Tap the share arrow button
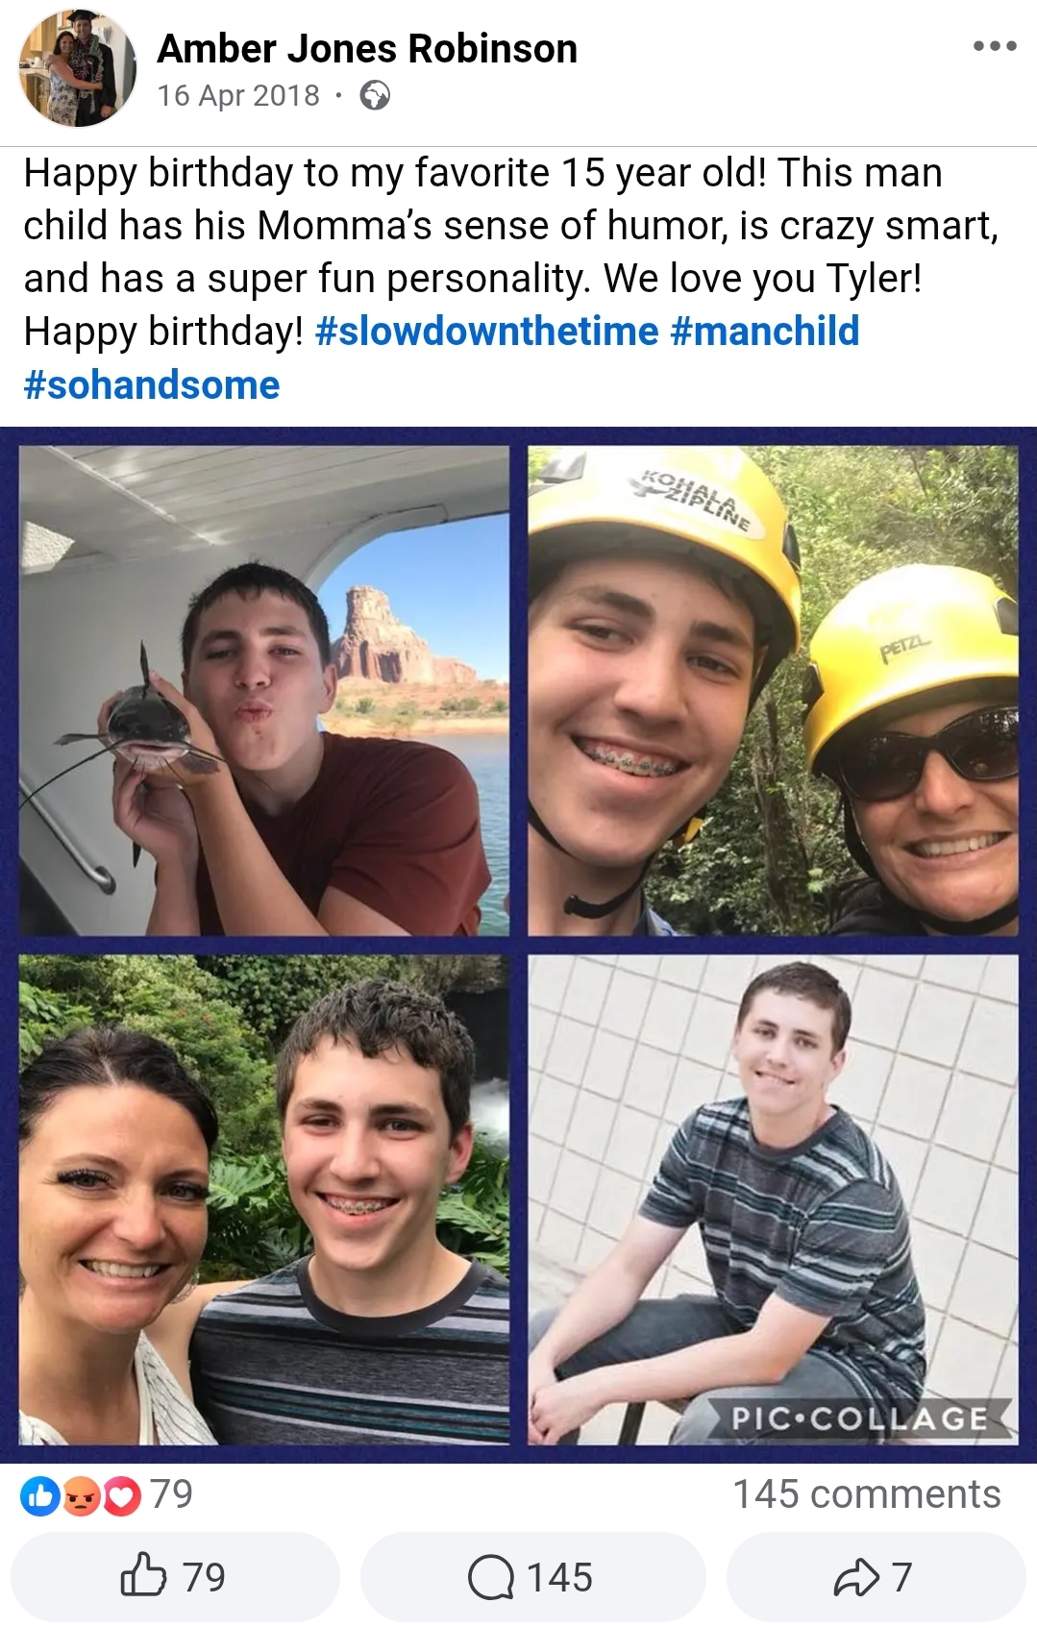The image size is (1037, 1628). coord(876,1577)
